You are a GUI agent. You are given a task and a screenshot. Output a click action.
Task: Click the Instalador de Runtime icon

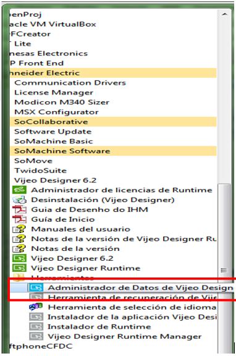(x=36, y=326)
